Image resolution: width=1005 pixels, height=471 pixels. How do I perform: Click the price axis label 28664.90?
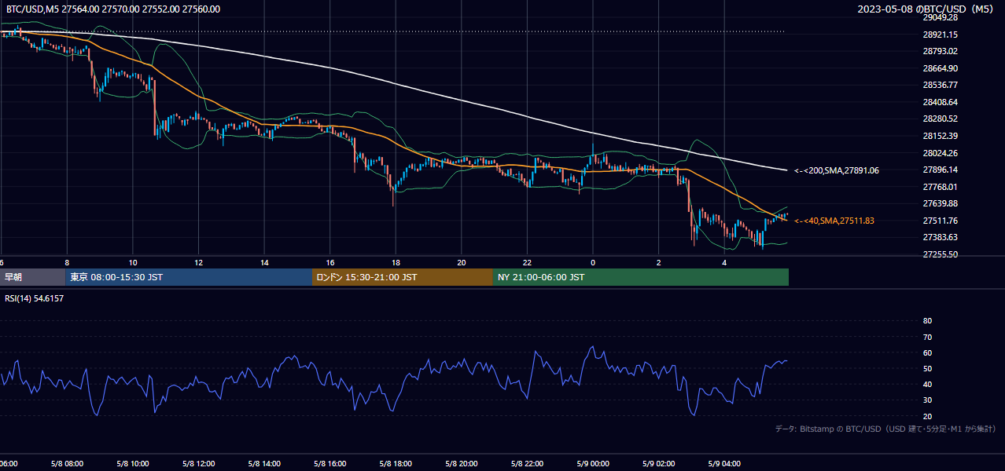pos(940,68)
